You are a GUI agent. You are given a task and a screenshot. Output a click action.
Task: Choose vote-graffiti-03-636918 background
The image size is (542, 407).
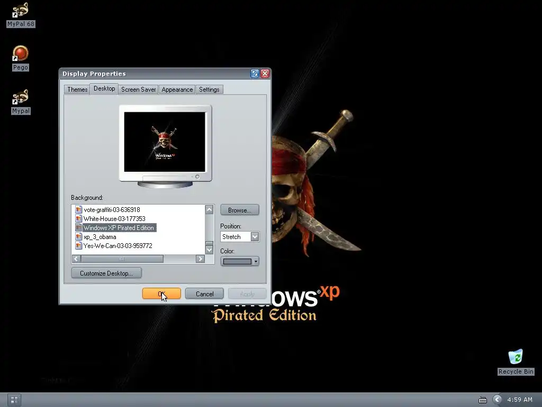coord(112,209)
